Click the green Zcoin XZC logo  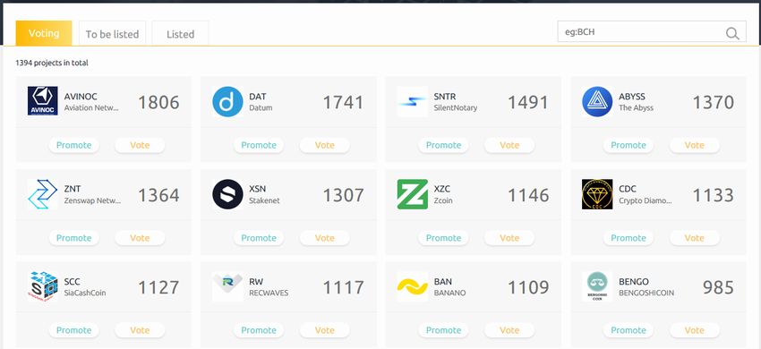coord(412,194)
